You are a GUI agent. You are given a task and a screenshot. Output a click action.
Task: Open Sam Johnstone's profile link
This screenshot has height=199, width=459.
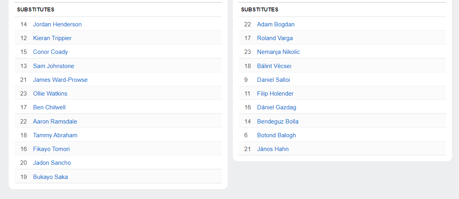(x=54, y=66)
